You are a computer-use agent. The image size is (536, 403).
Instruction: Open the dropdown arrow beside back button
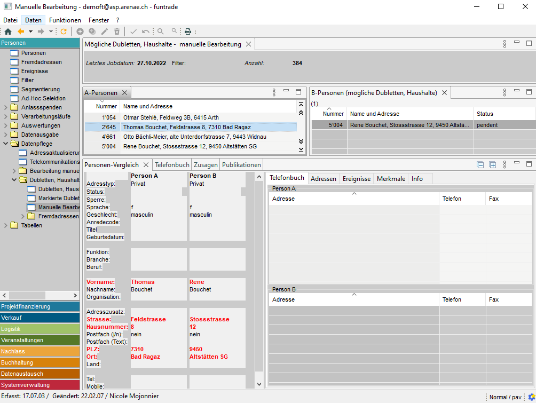[30, 31]
